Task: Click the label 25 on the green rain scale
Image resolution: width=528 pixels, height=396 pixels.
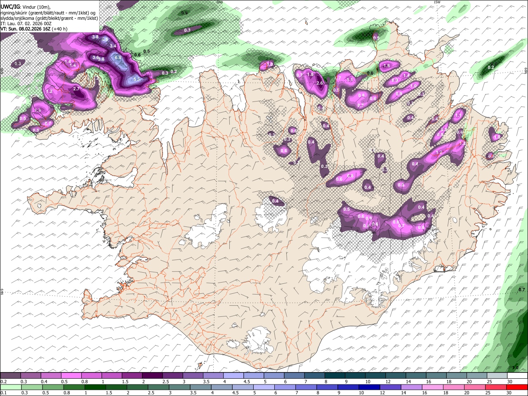Action: [488, 392]
